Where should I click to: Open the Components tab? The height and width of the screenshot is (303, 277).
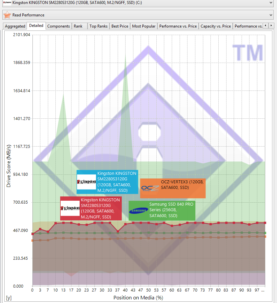coord(59,26)
